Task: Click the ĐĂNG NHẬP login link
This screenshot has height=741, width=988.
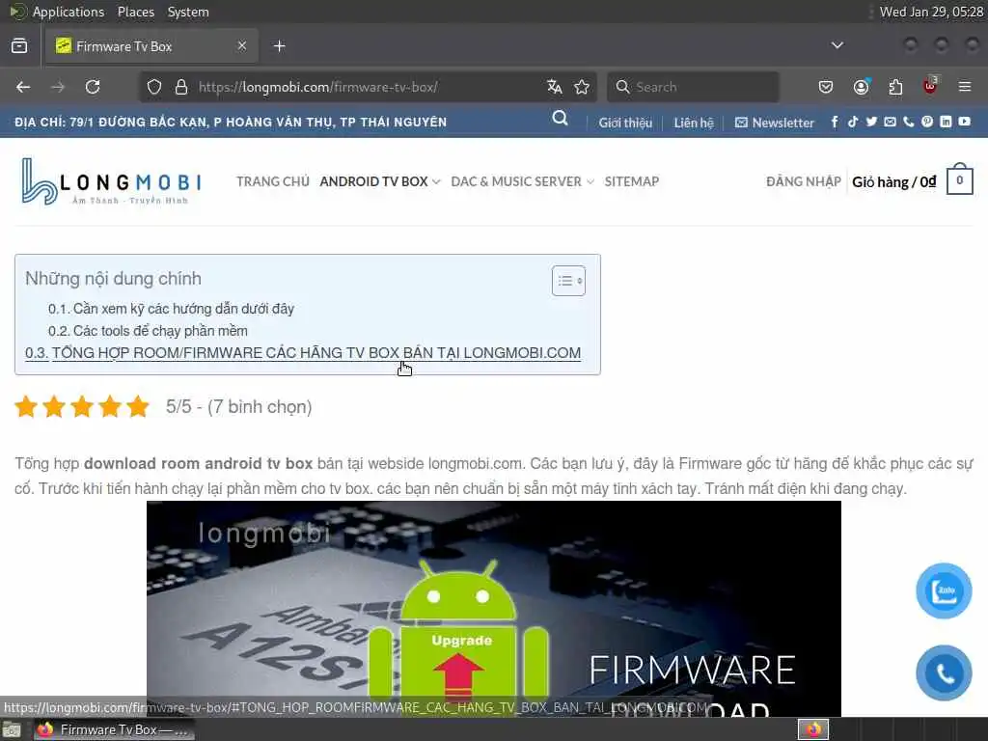Action: point(804,181)
